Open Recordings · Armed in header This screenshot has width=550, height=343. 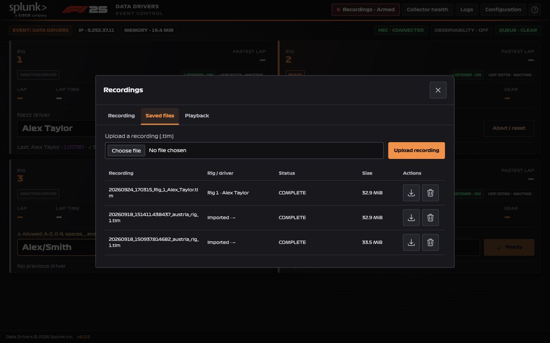click(x=366, y=10)
